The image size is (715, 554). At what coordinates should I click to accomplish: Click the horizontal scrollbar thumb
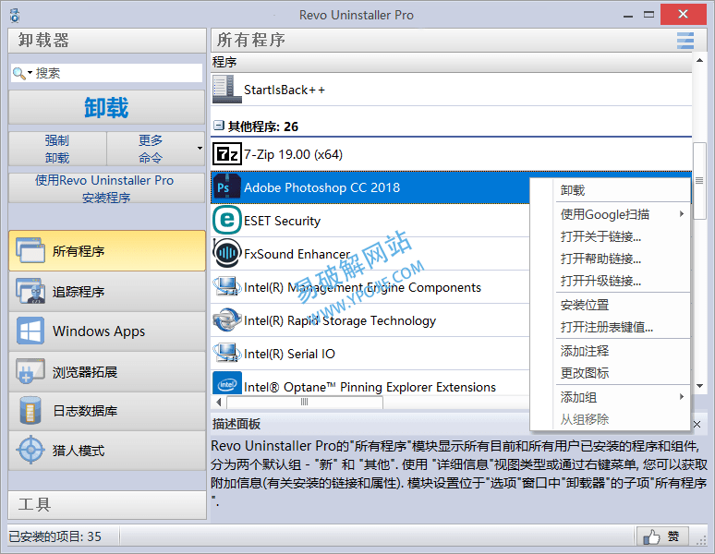click(305, 402)
